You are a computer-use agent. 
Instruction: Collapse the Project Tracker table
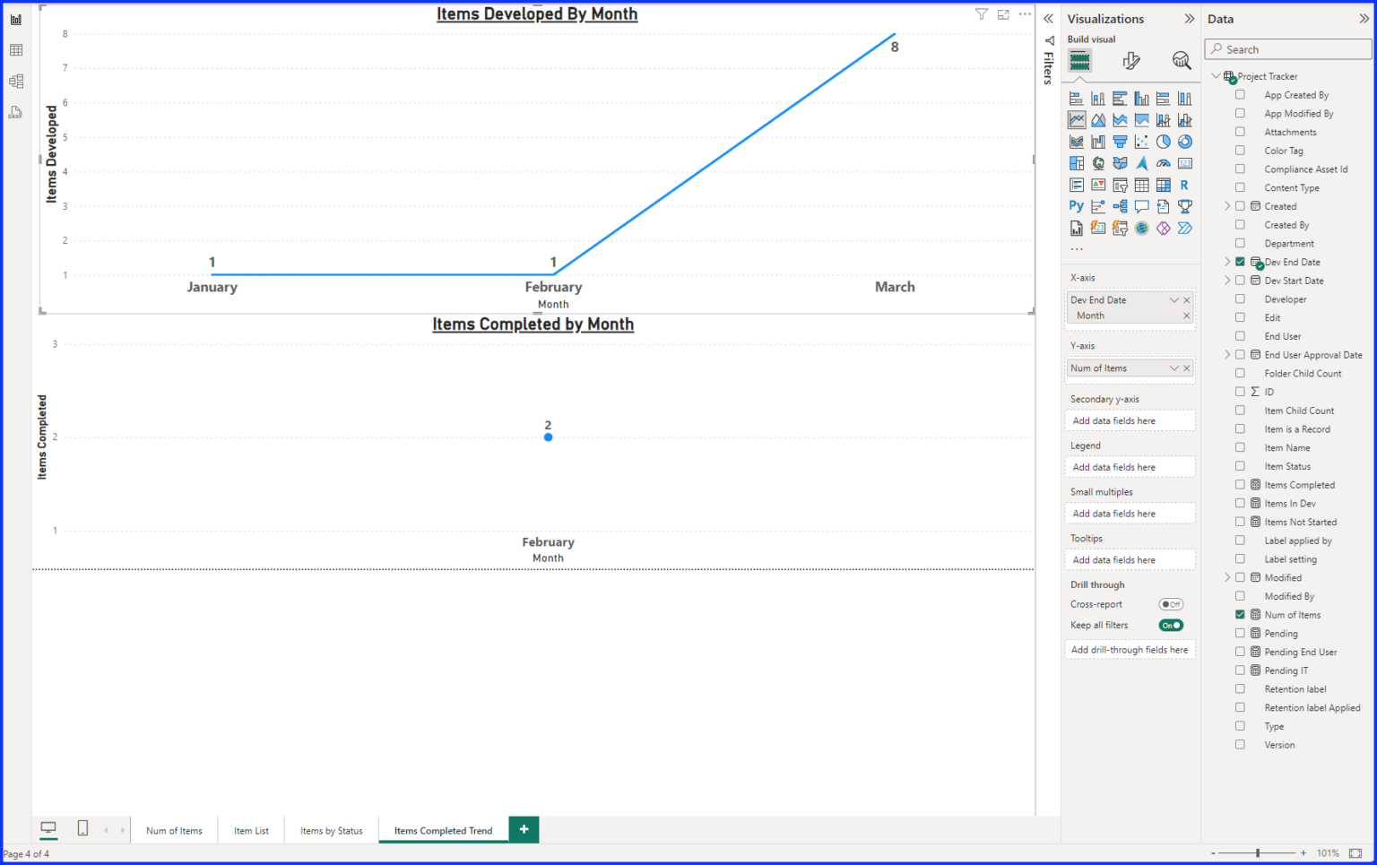point(1216,75)
